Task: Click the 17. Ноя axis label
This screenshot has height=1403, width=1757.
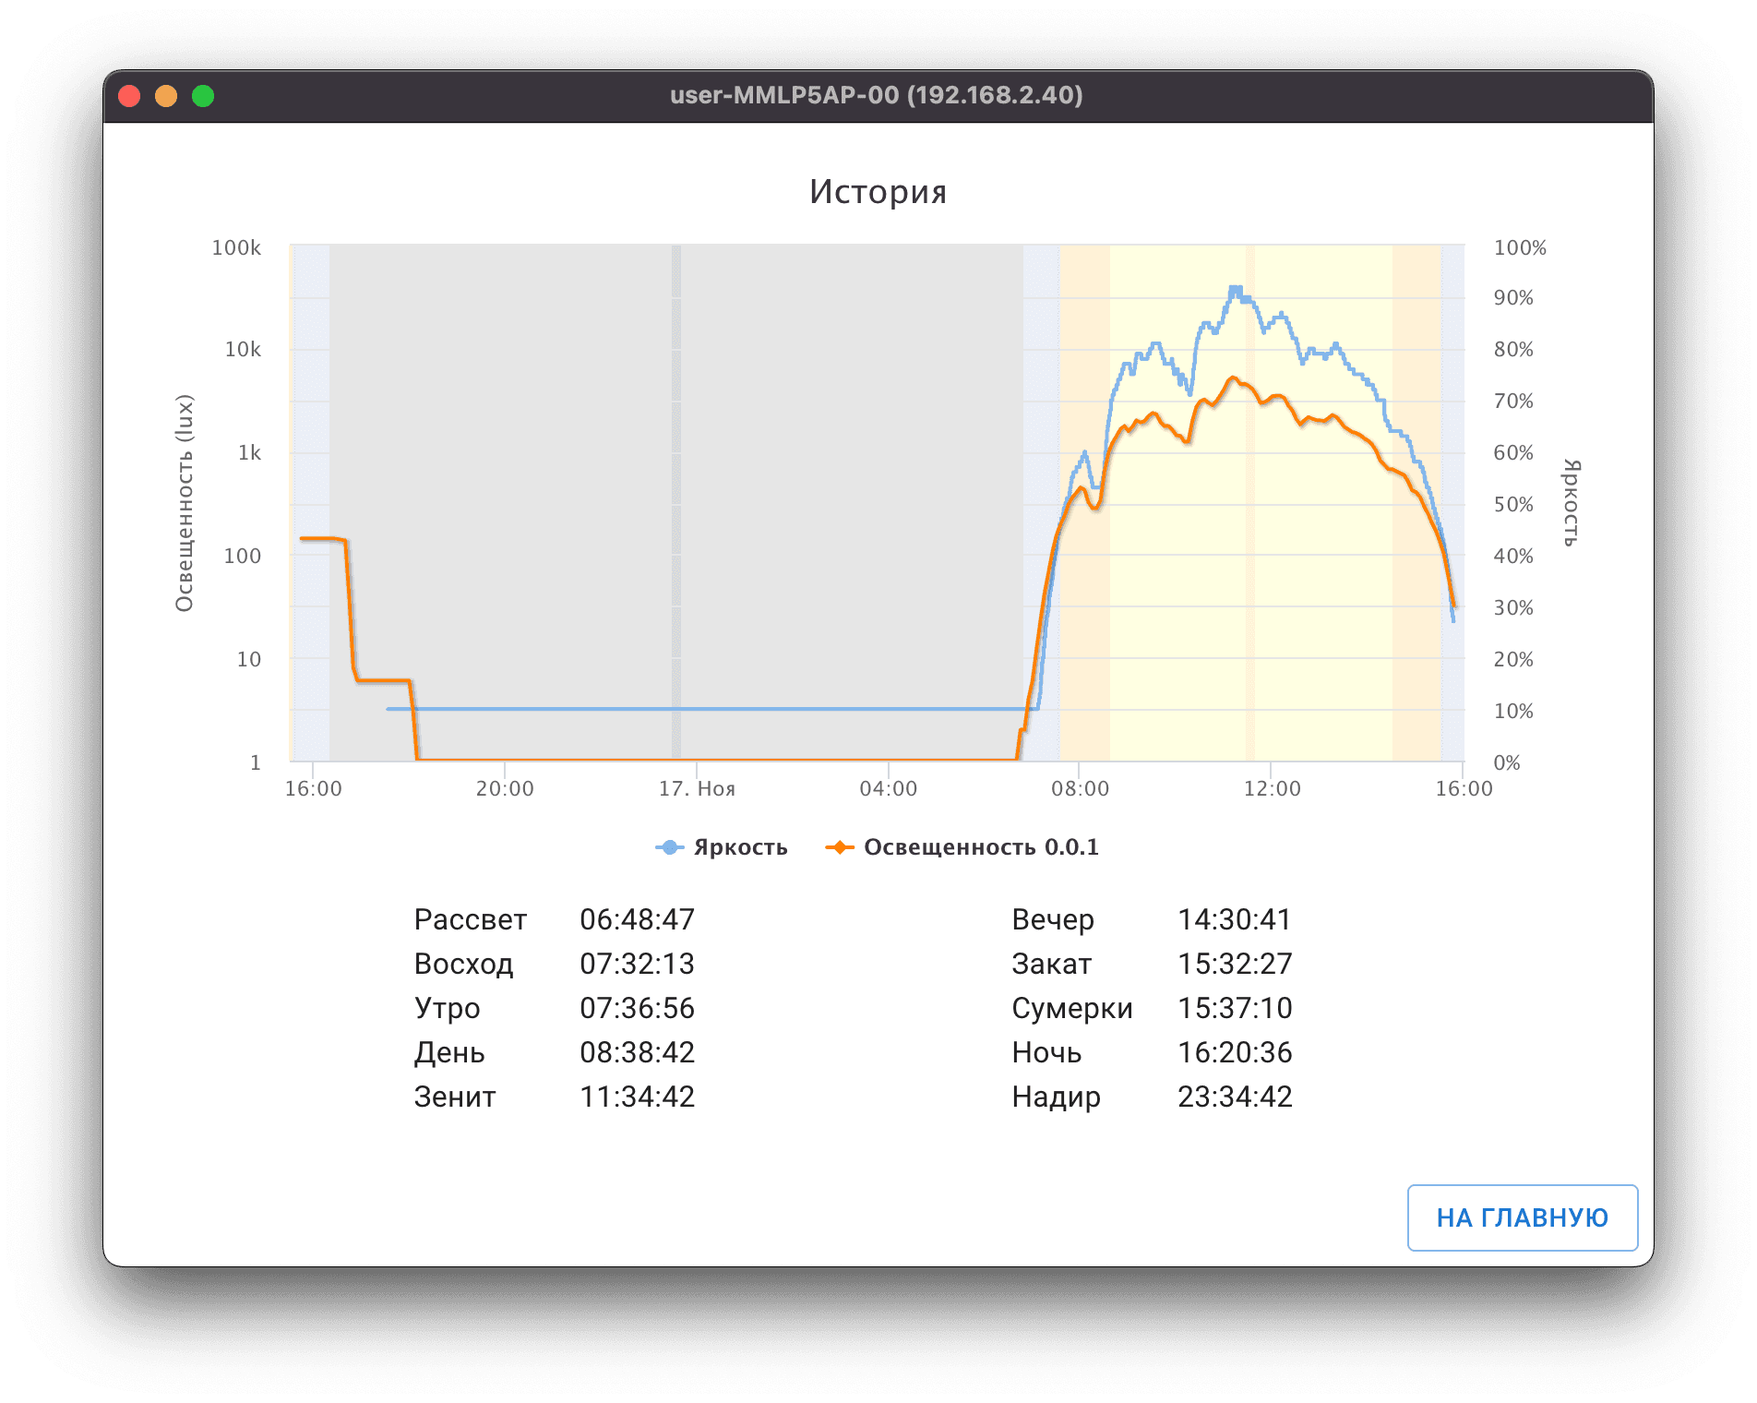Action: click(697, 788)
